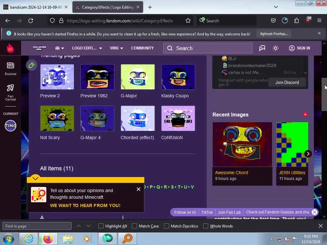Open the TING current wiki badge
The image size is (327, 245).
11,126
